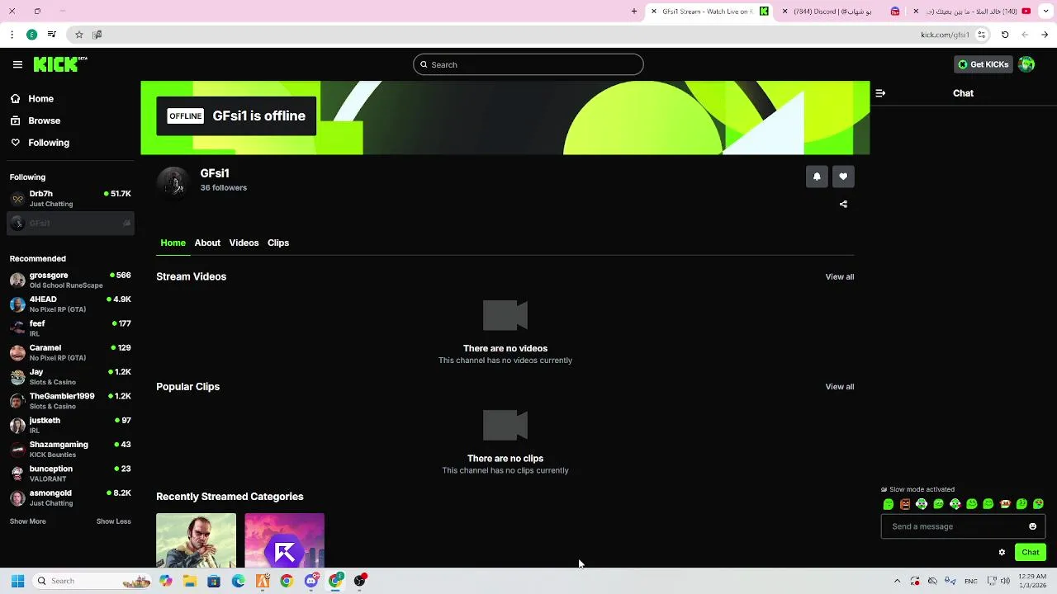The image size is (1057, 594).
Task: Open the taskbar clock and date
Action: [1033, 581]
